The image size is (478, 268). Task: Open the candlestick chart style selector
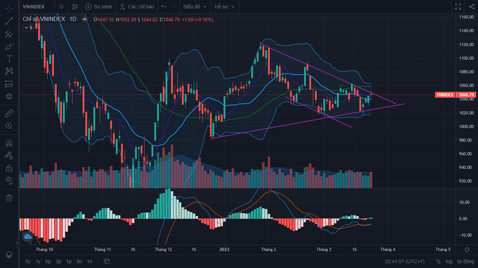[75, 7]
